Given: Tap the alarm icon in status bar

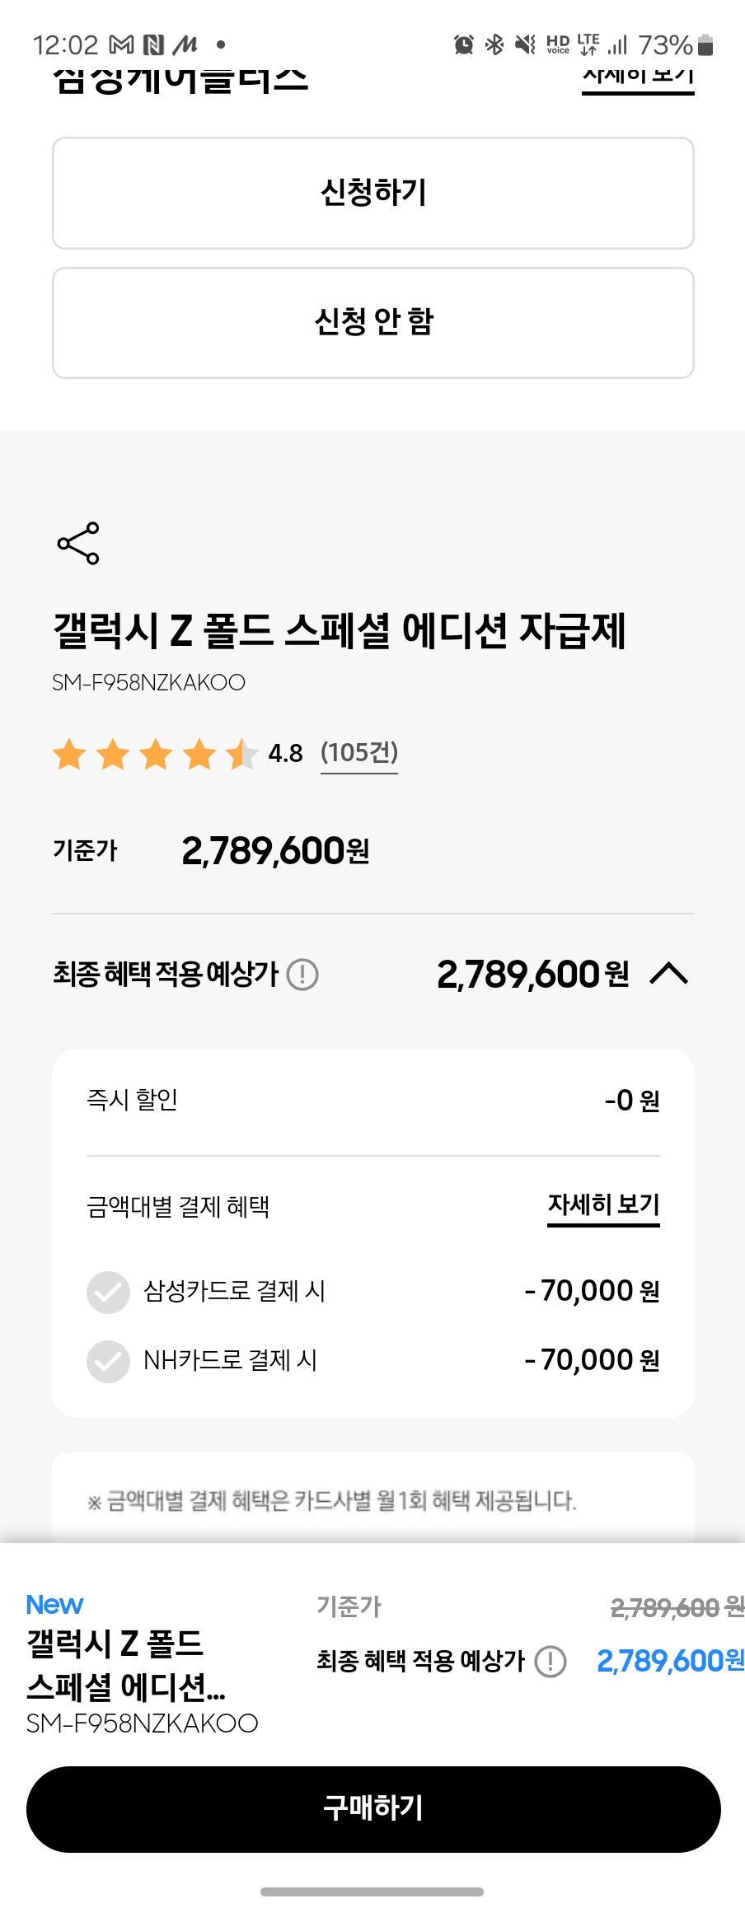Looking at the screenshot, I should tap(464, 44).
